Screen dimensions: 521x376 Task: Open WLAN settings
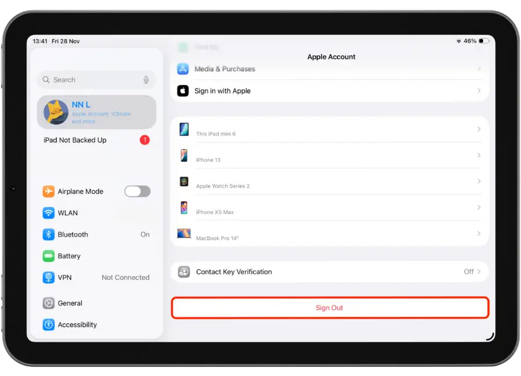(68, 213)
